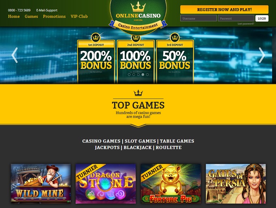Image resolution: width=276 pixels, height=208 pixels.
Task: Click the black crown above Top Games
Action: coord(138,93)
